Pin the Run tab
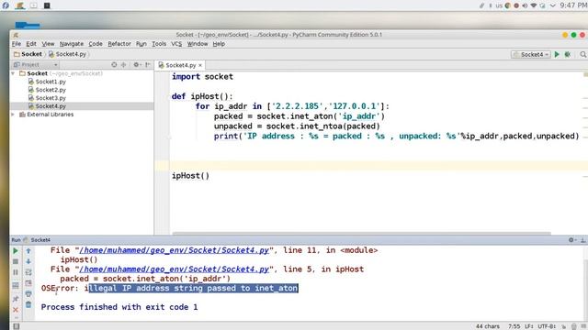This screenshot has height=330, width=588. coord(16,299)
